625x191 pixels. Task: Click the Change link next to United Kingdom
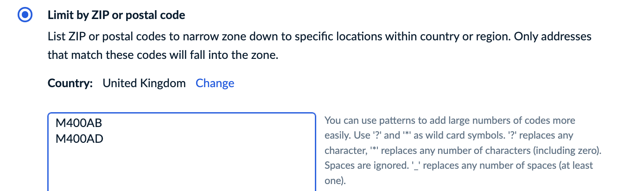click(x=215, y=83)
